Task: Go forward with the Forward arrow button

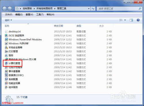Action: [x=10, y=9]
